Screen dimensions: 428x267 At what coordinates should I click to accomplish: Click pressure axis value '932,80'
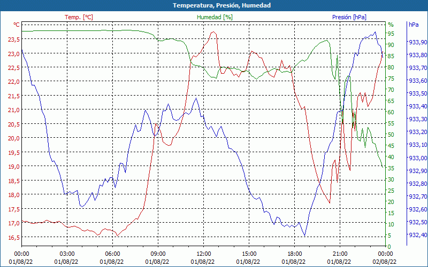point(418,183)
